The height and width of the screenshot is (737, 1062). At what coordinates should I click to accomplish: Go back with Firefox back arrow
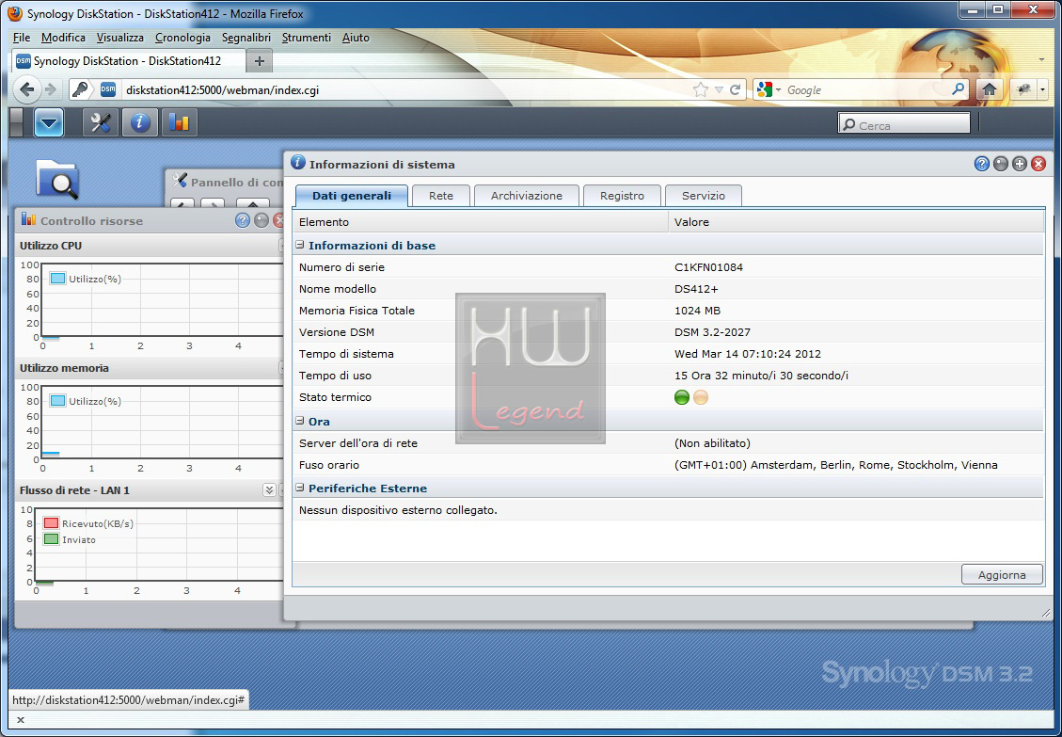tap(26, 89)
